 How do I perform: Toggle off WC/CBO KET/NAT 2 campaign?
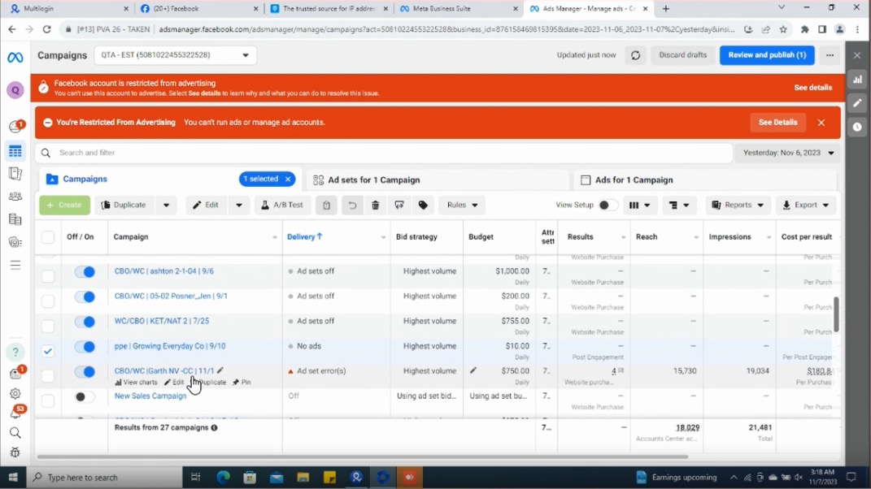pyautogui.click(x=85, y=322)
